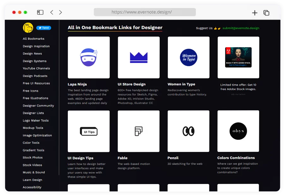The width and height of the screenshot is (285, 196).
Task: Click the submit@evernote.design email link
Action: 241,28
